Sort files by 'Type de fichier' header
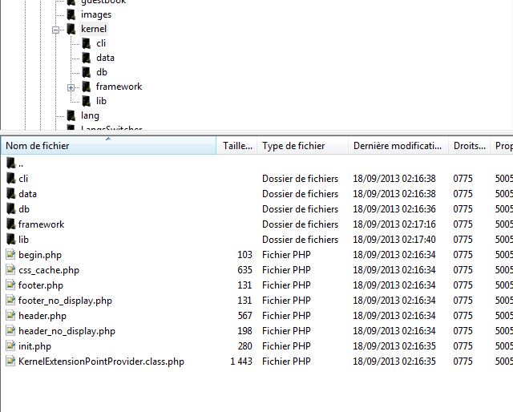Screen dimensions: 513x412 point(302,146)
